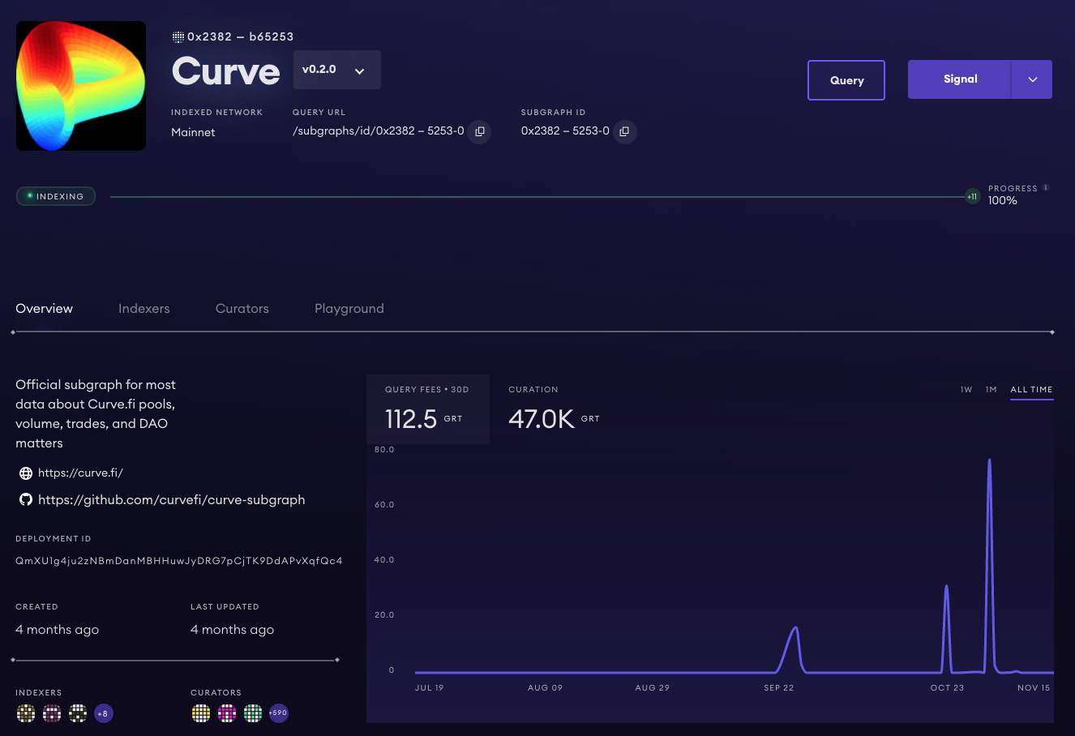Viewport: 1075px width, 736px height.
Task: Open the Indexers tab
Action: [144, 309]
